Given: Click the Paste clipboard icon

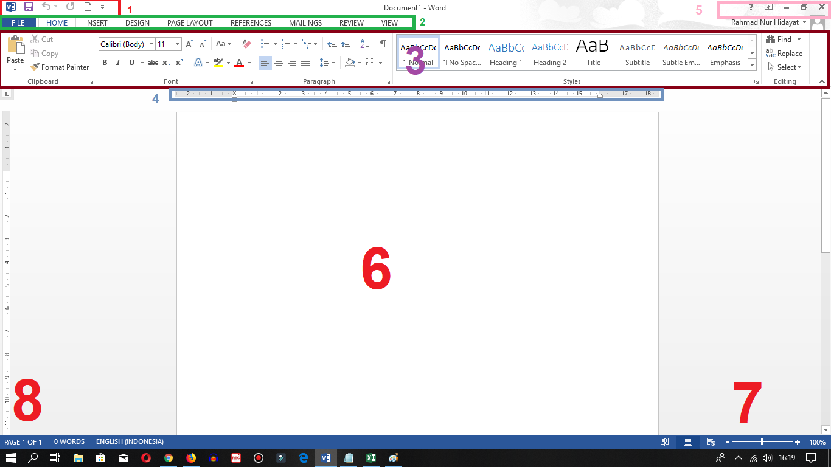Looking at the screenshot, I should [15, 45].
